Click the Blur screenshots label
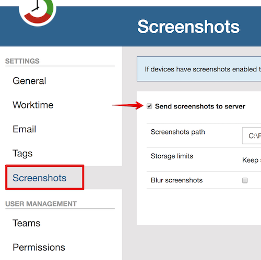Image resolution: width=261 pixels, height=260 pixels. [x=176, y=180]
